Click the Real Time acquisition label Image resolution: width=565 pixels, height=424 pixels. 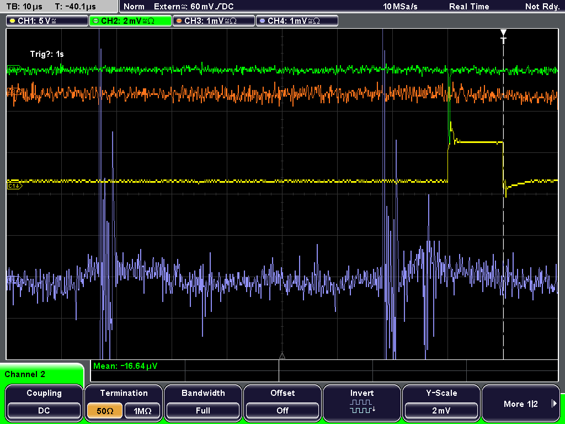click(x=469, y=7)
